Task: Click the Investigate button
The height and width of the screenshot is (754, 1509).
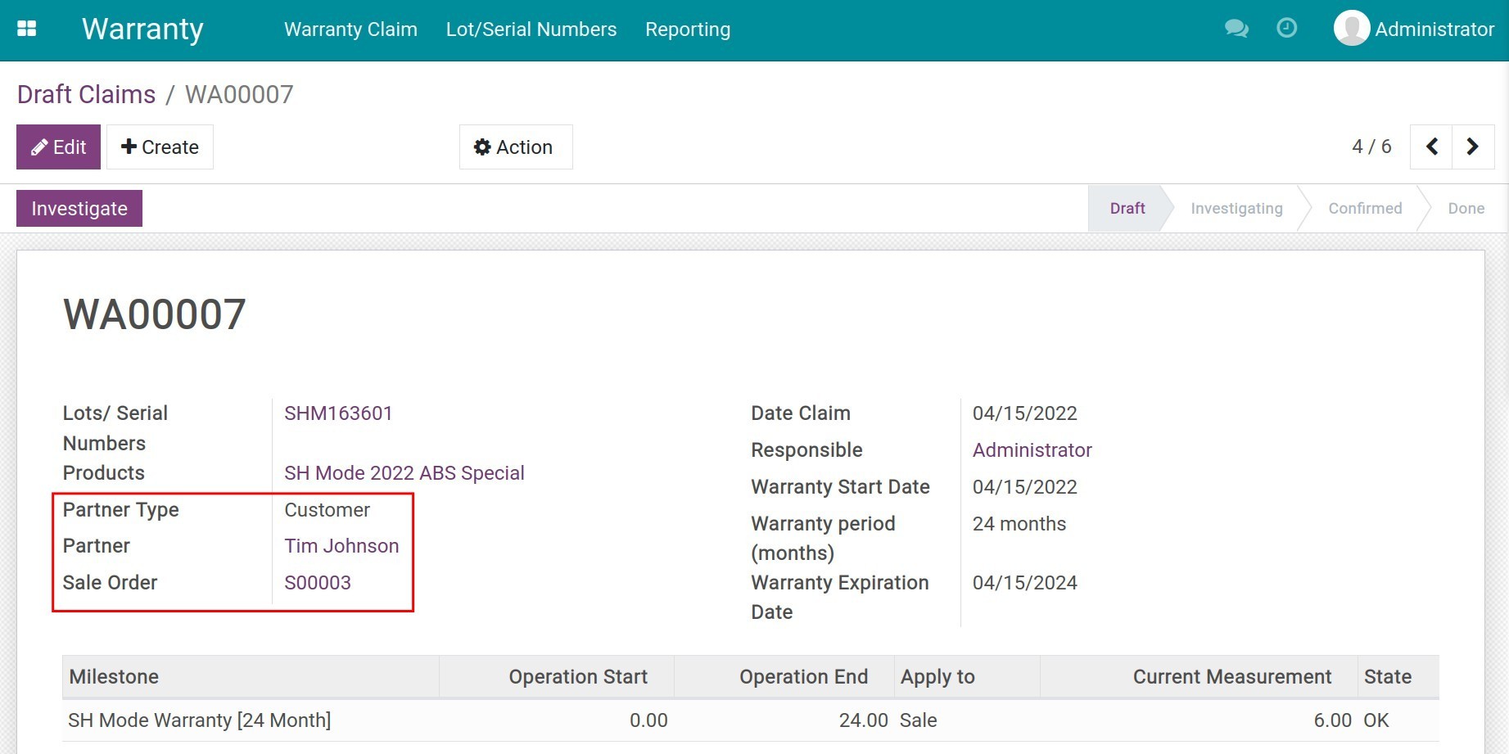Action: (79, 208)
